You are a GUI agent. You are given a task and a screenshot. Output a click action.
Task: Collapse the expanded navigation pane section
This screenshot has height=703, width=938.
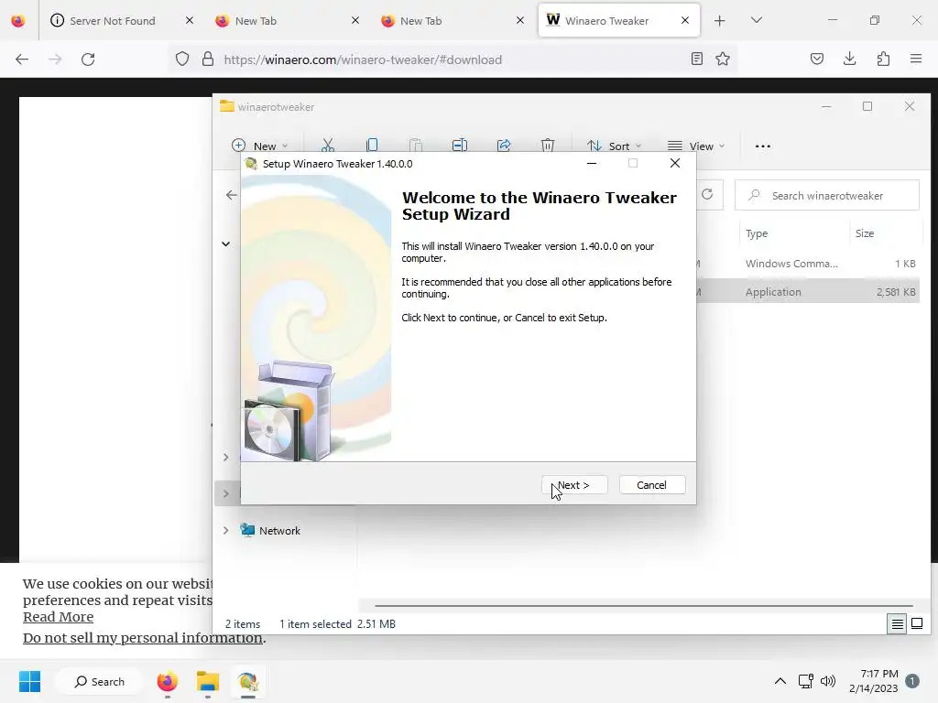225,243
